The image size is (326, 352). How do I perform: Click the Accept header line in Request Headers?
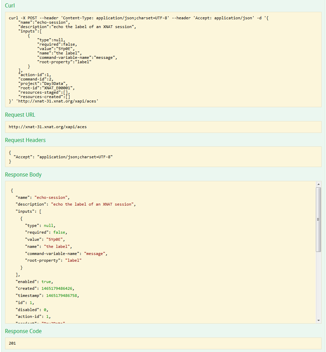pos(63,157)
